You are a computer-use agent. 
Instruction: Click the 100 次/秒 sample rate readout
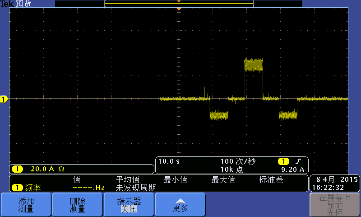[238, 161]
